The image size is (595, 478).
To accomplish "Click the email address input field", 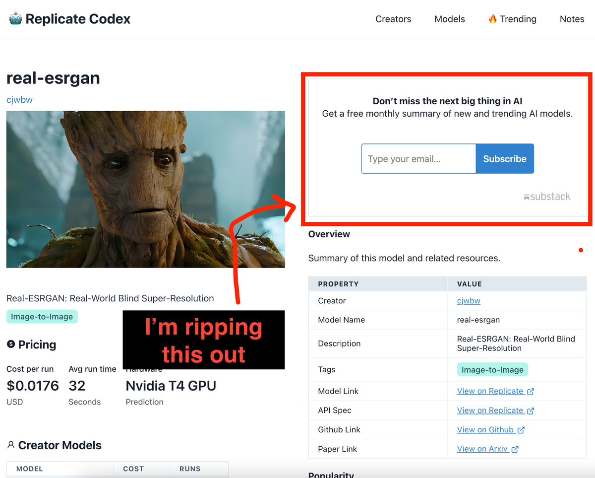I will coord(418,158).
